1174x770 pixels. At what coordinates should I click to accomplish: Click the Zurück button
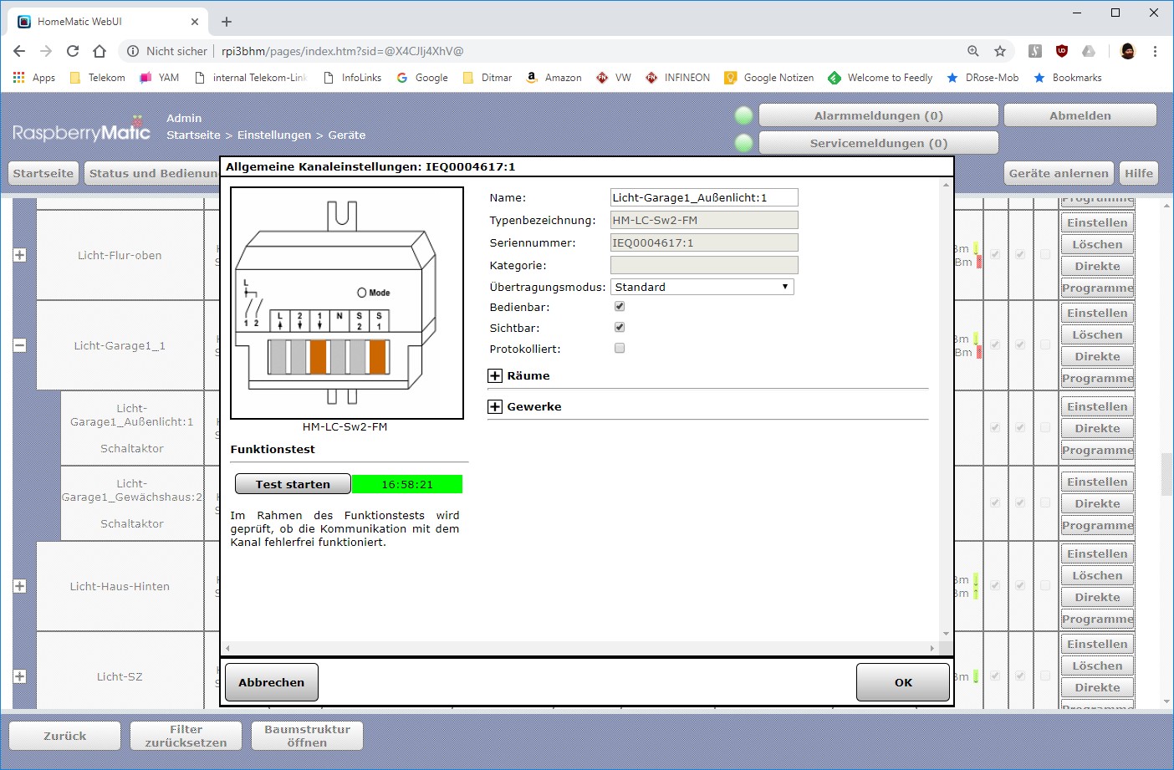tap(65, 736)
